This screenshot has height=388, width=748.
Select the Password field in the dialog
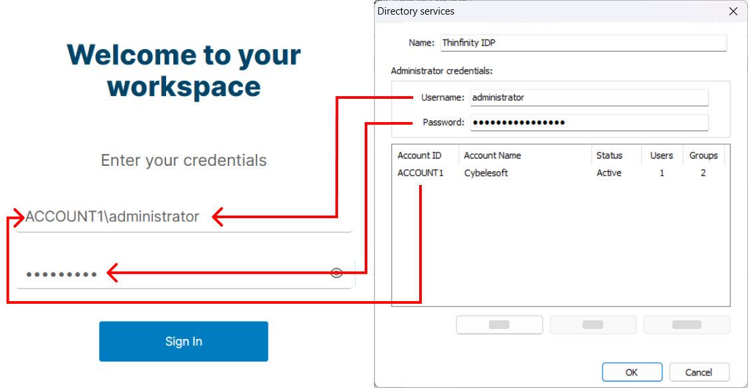click(x=589, y=122)
